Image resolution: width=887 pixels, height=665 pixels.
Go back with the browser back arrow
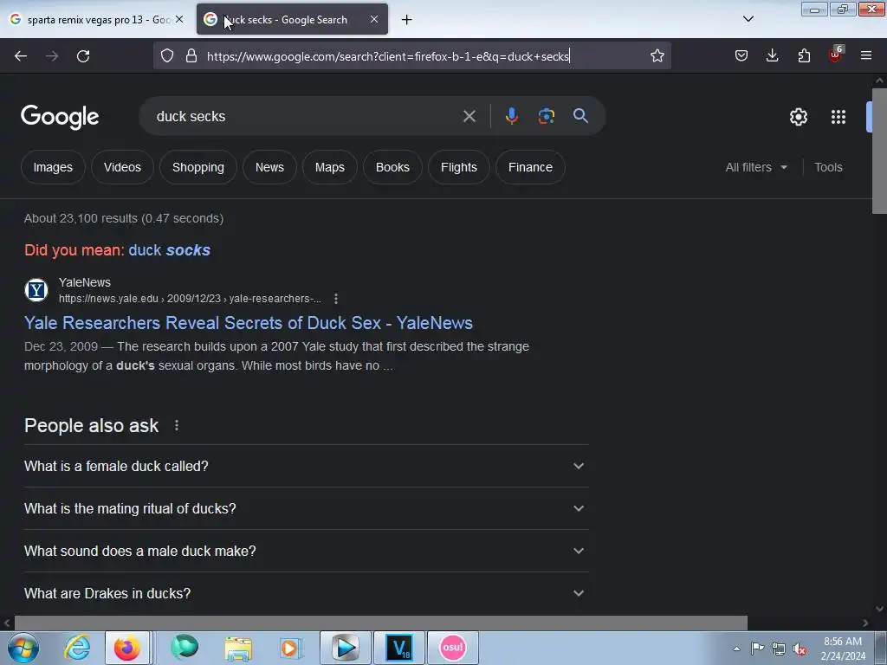[x=21, y=56]
